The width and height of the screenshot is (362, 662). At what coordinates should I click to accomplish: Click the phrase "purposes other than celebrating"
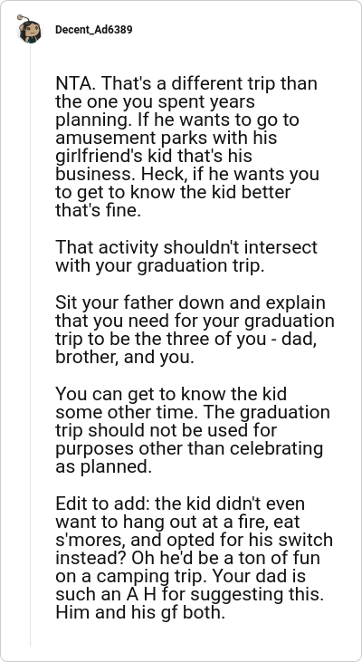(189, 449)
